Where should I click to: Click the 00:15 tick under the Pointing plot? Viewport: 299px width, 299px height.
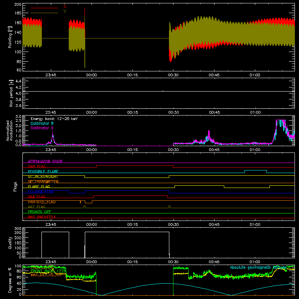point(132,75)
